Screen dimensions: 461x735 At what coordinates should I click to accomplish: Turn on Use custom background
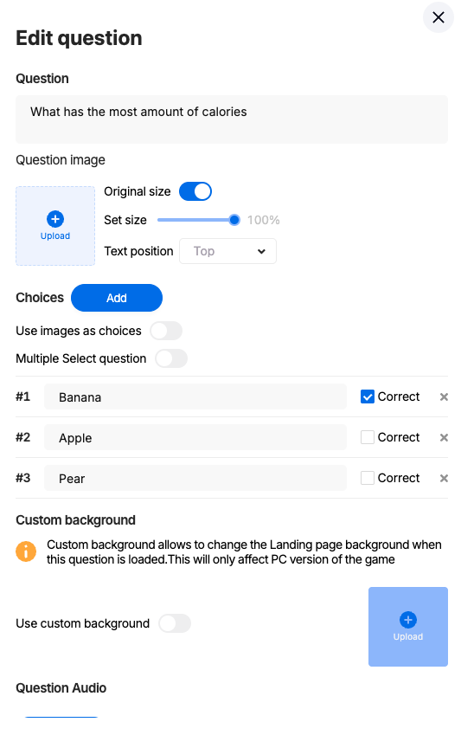tap(175, 623)
